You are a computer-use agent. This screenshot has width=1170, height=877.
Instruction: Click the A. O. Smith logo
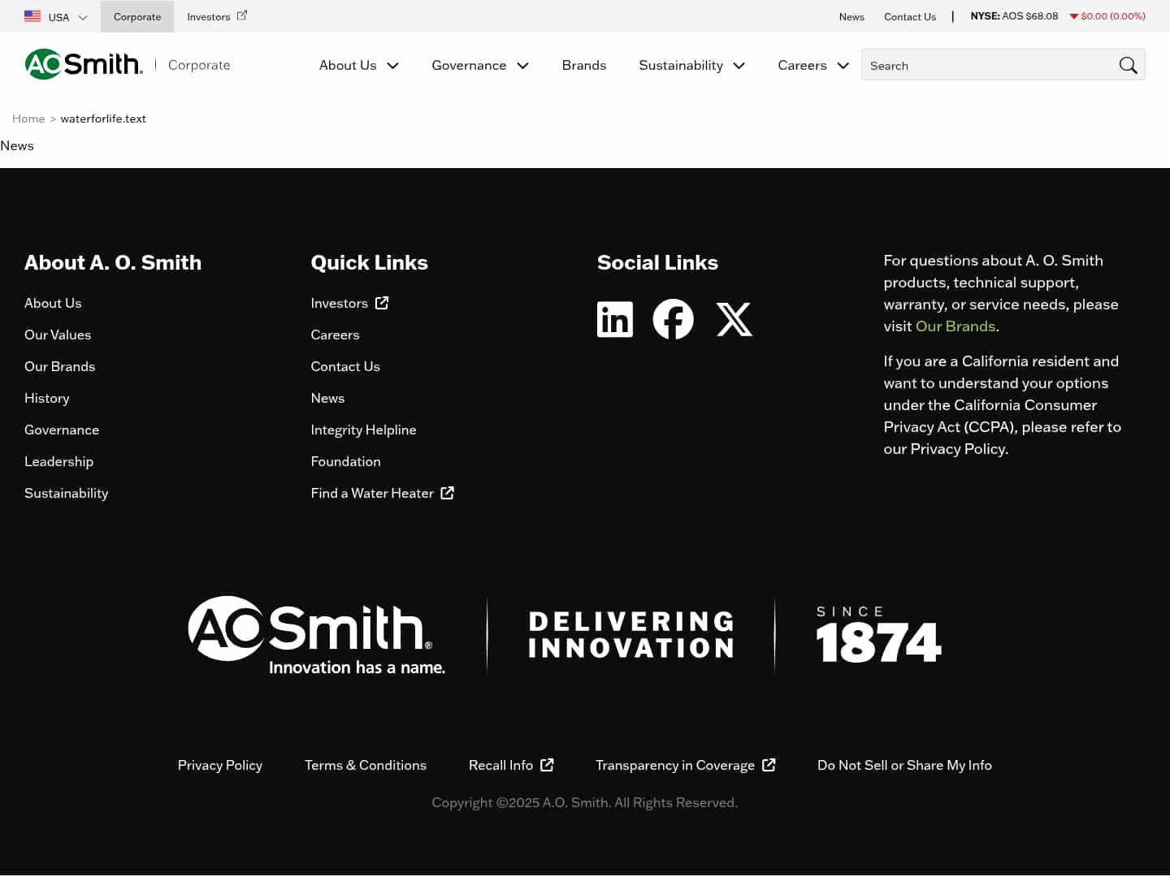[x=84, y=64]
